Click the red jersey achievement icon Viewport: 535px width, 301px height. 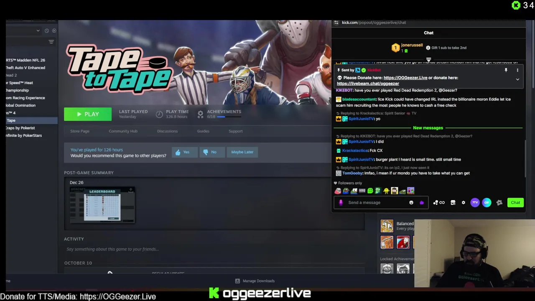click(403, 242)
